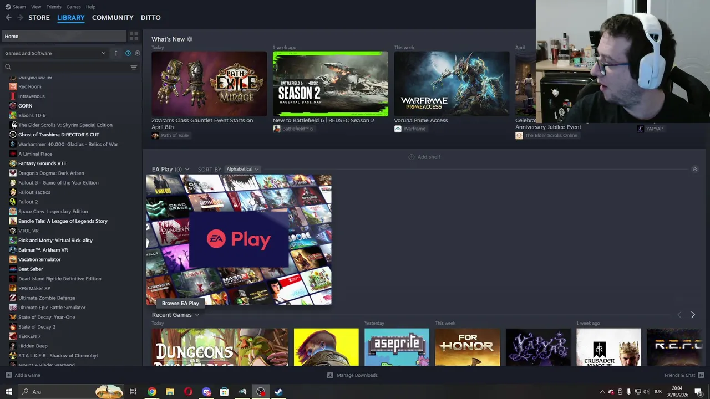Select Skyrim Special Edition in the list
Screen dimensions: 710x399
pos(65,125)
